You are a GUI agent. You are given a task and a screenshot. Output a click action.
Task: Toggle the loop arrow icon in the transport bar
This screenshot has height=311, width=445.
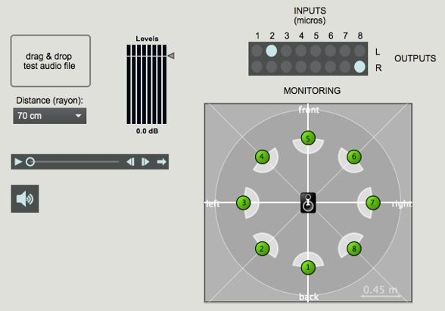coord(161,162)
